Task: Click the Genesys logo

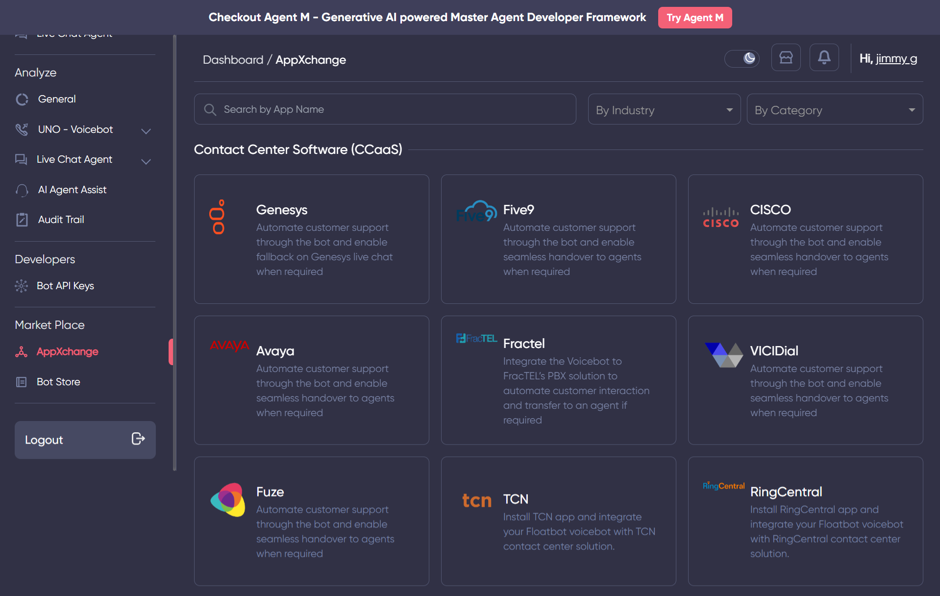Action: tap(218, 217)
